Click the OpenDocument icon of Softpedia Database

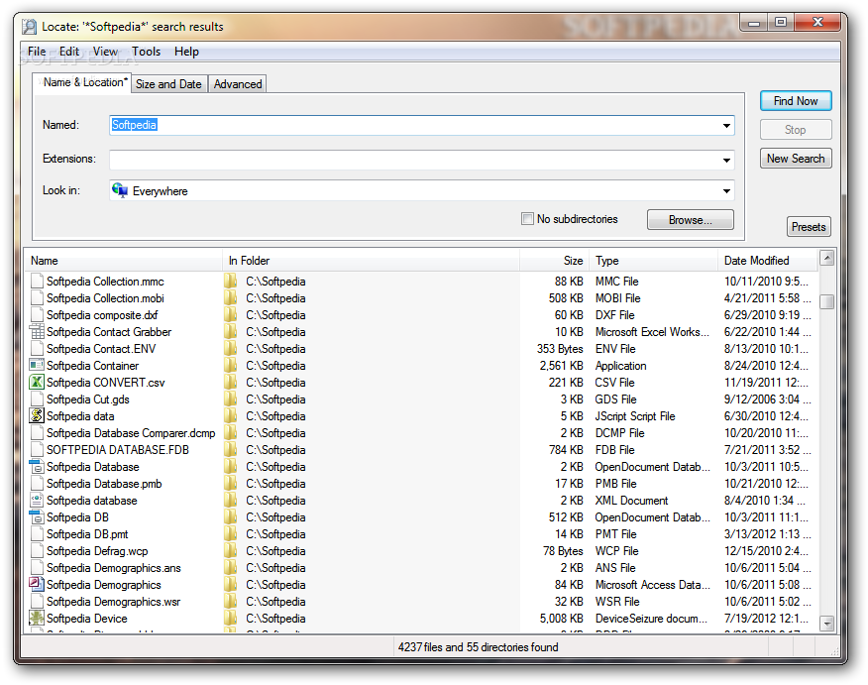coord(37,466)
